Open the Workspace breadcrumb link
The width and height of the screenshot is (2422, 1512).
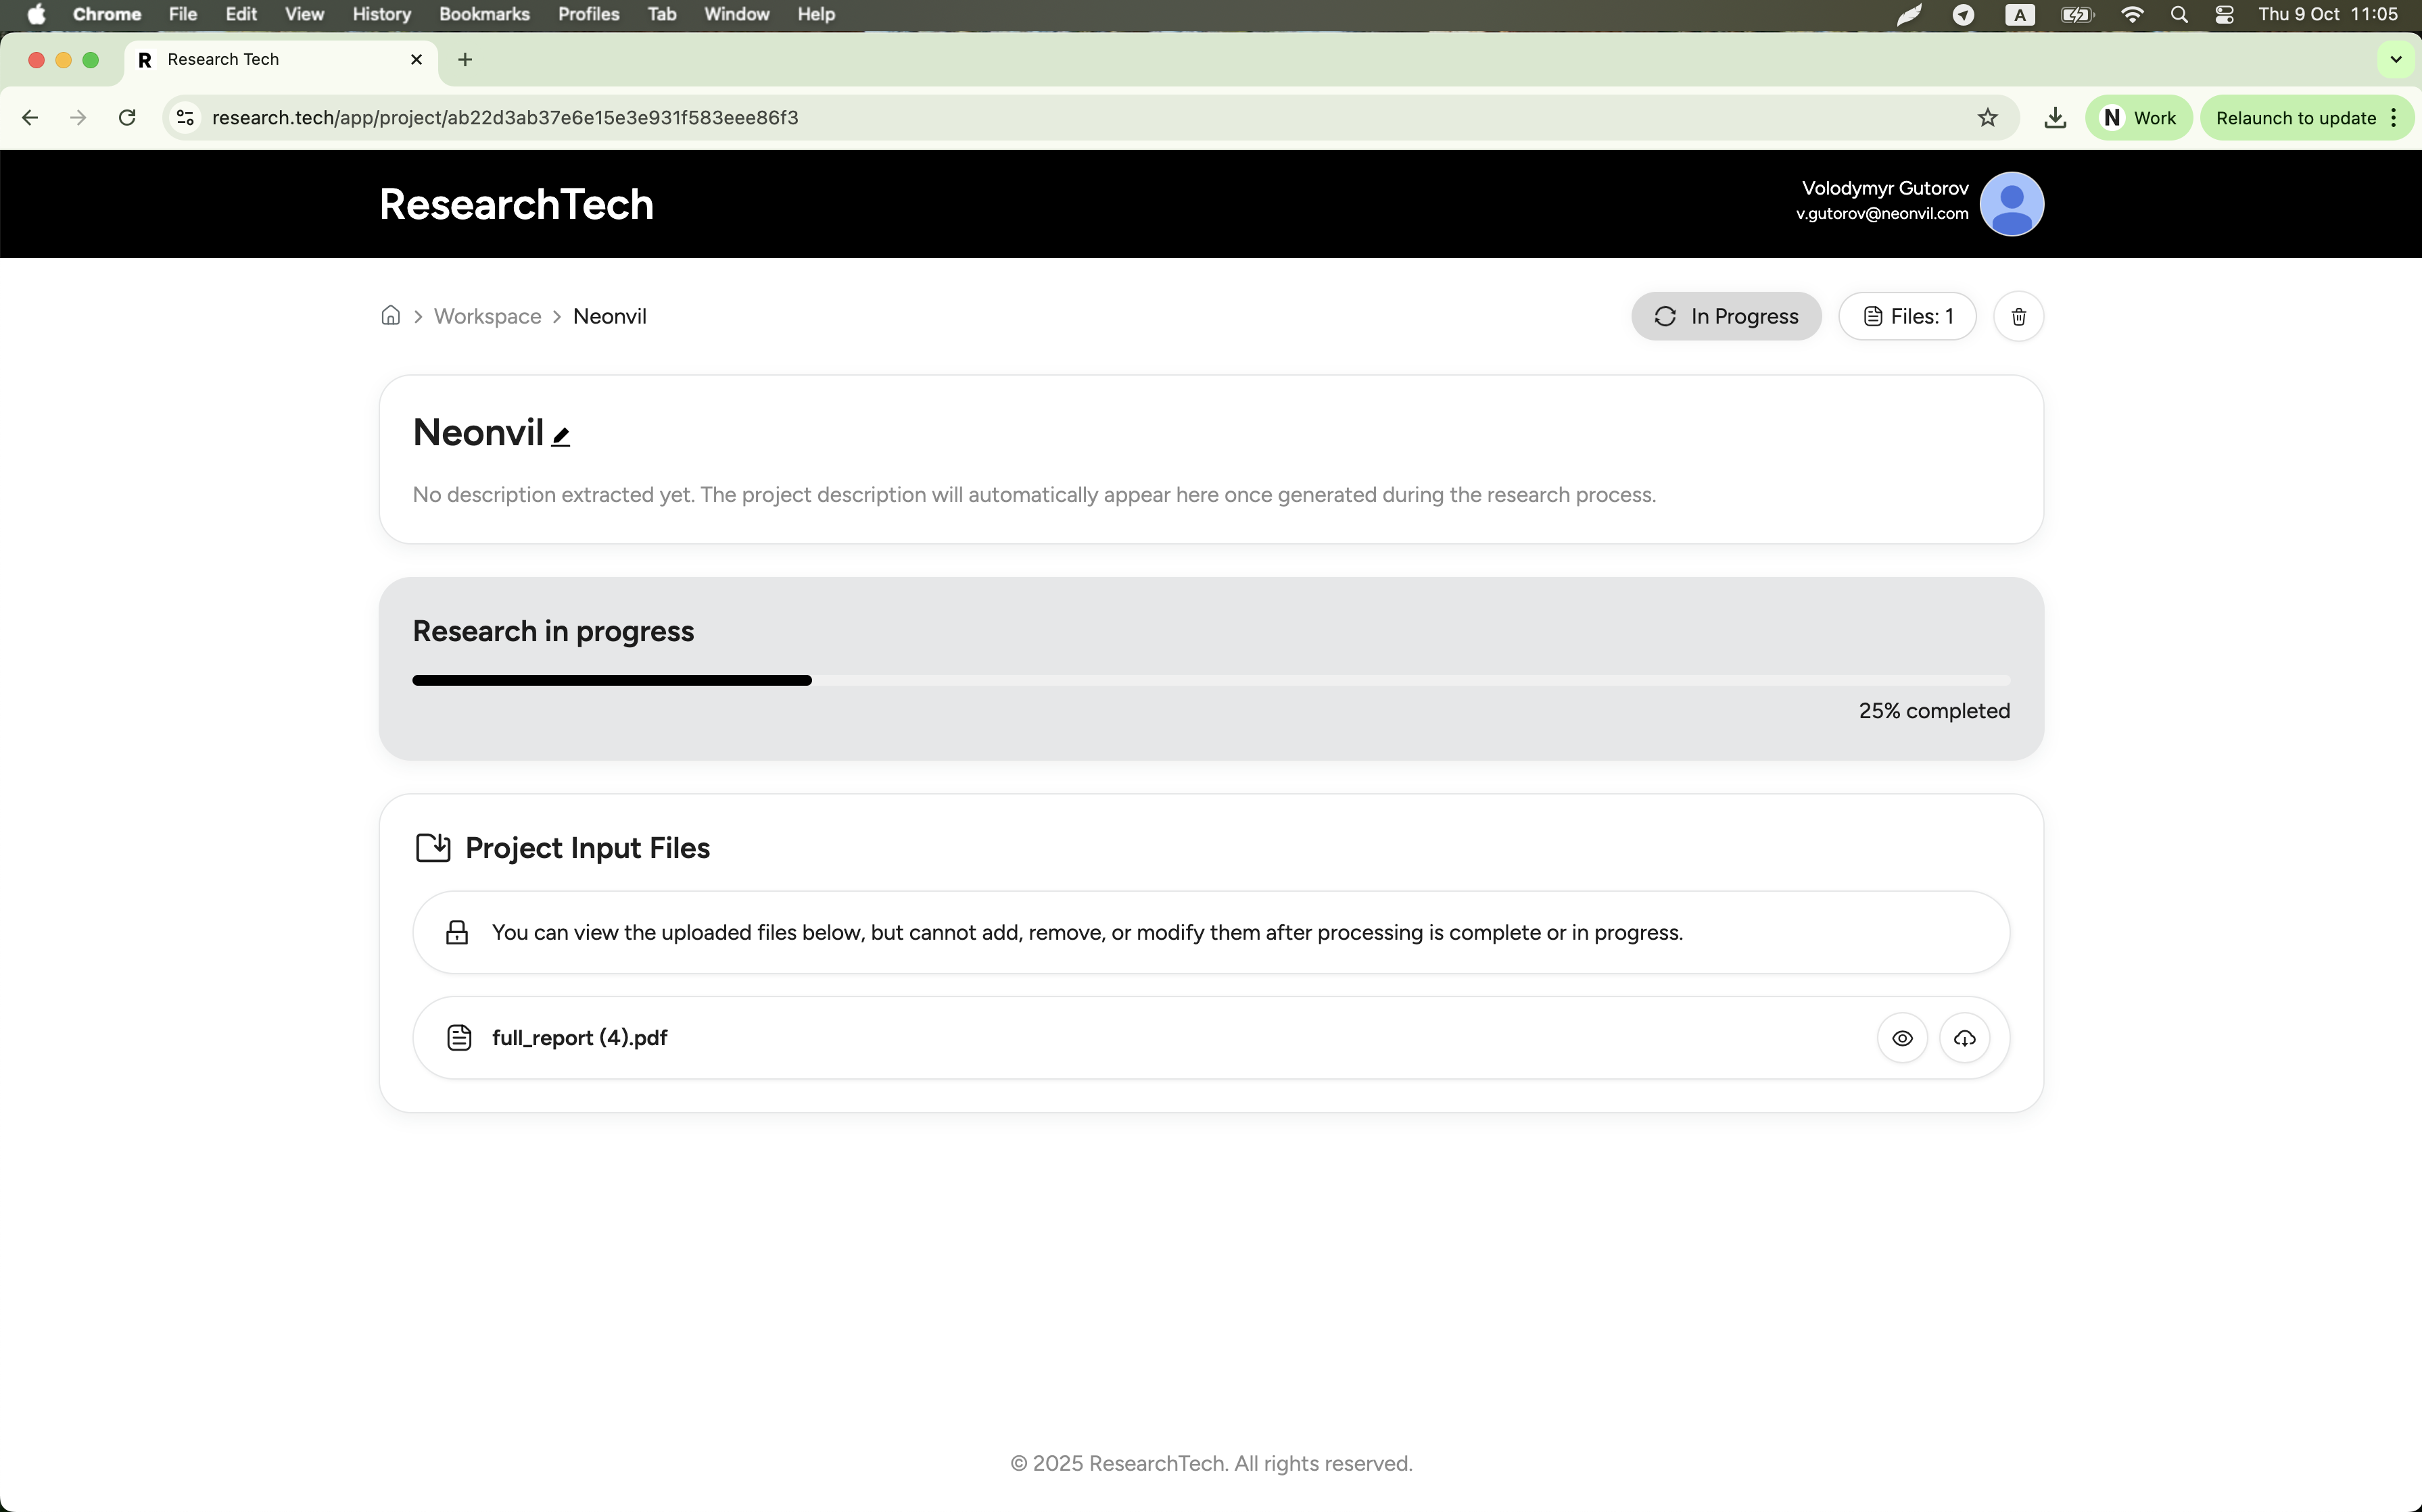click(x=488, y=315)
